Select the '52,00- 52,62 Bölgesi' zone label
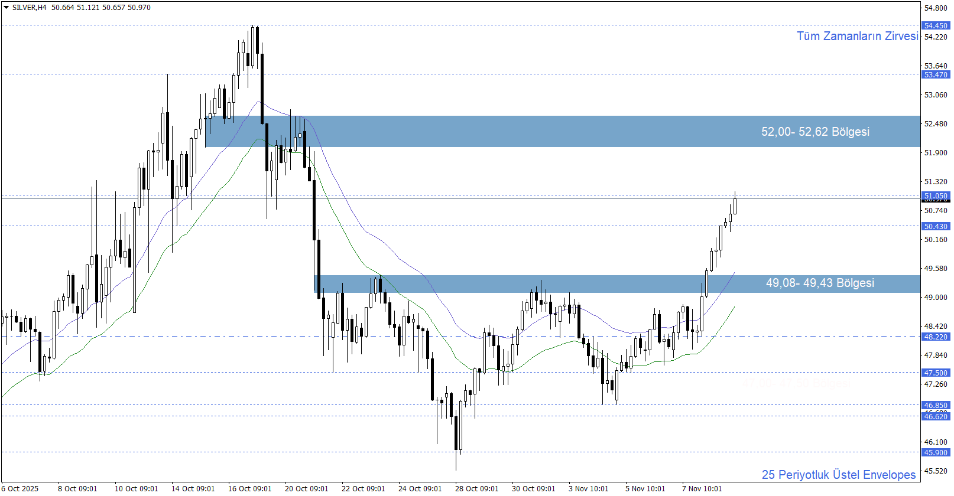 click(x=815, y=132)
